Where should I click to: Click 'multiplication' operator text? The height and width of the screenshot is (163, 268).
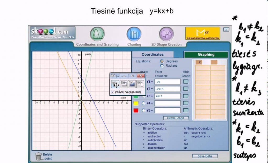[x=155, y=140]
